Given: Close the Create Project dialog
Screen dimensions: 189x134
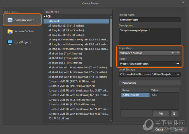Looking at the screenshot, I should click(183, 3).
